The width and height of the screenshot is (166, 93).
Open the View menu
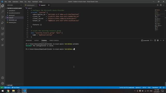click(21, 2)
